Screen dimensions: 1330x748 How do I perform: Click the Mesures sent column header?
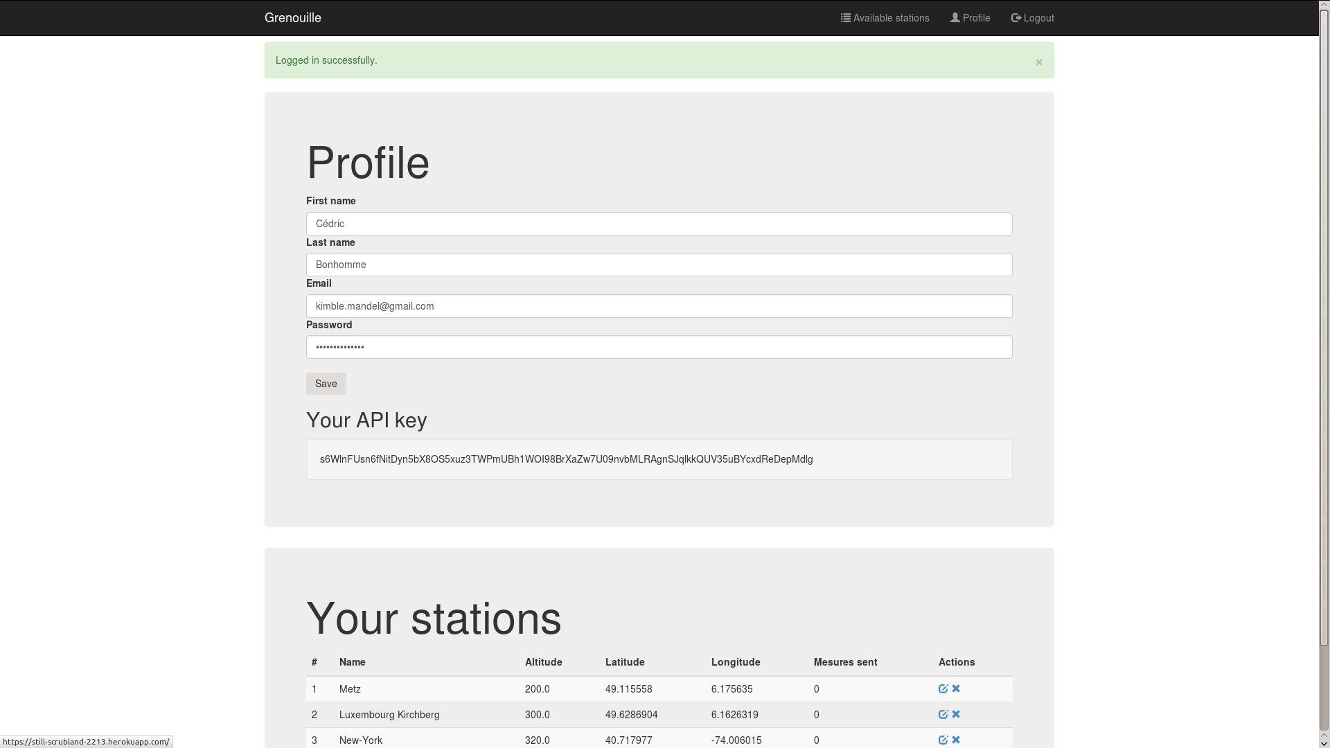click(x=845, y=662)
